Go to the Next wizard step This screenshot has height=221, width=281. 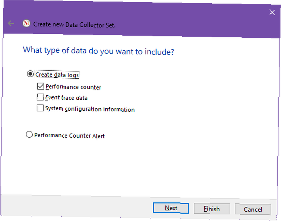tap(171, 208)
